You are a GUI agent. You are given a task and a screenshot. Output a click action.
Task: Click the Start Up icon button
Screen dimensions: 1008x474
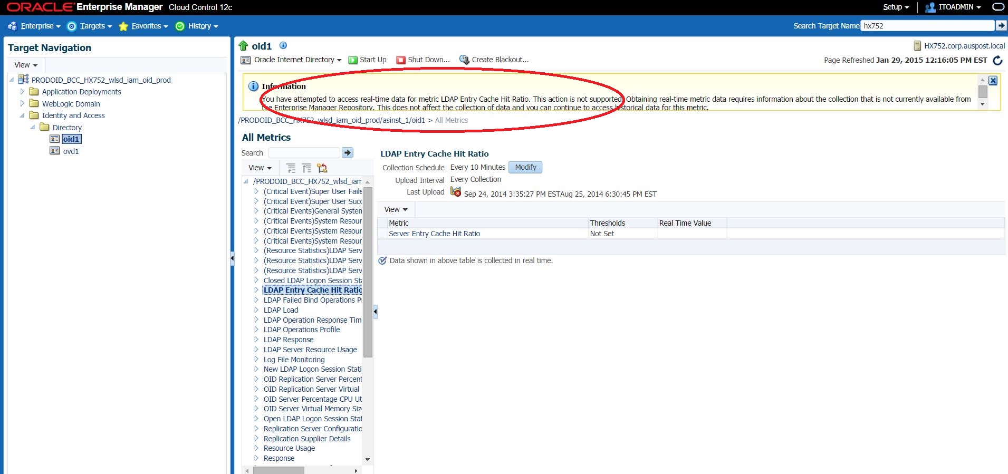pos(353,60)
